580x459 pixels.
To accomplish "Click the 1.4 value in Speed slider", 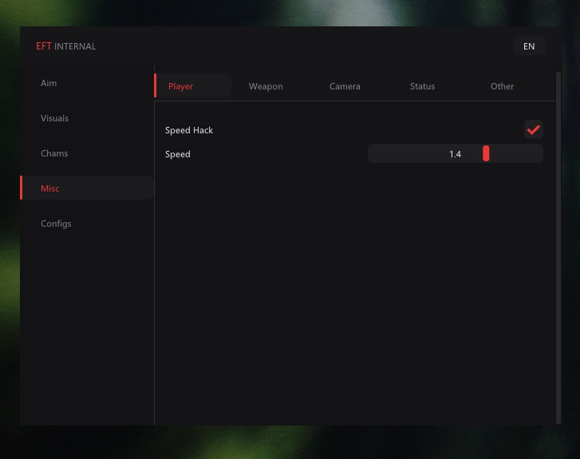I will click(455, 154).
